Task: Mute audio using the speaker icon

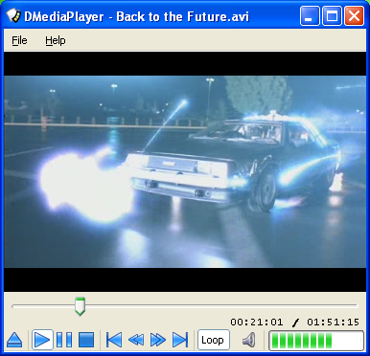Action: (249, 340)
